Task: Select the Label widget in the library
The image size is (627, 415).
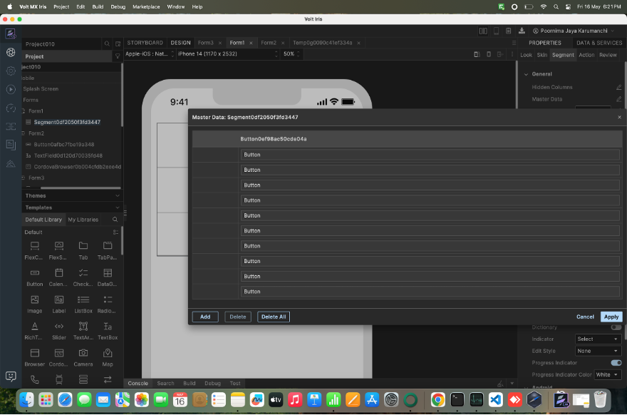Action: click(58, 304)
